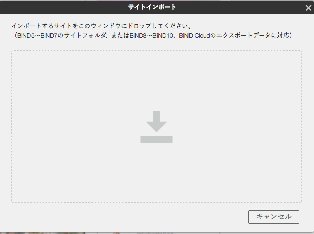The height and width of the screenshot is (234, 314).
Task: Close the サイトインポート dialog with X
Action: 308,8
